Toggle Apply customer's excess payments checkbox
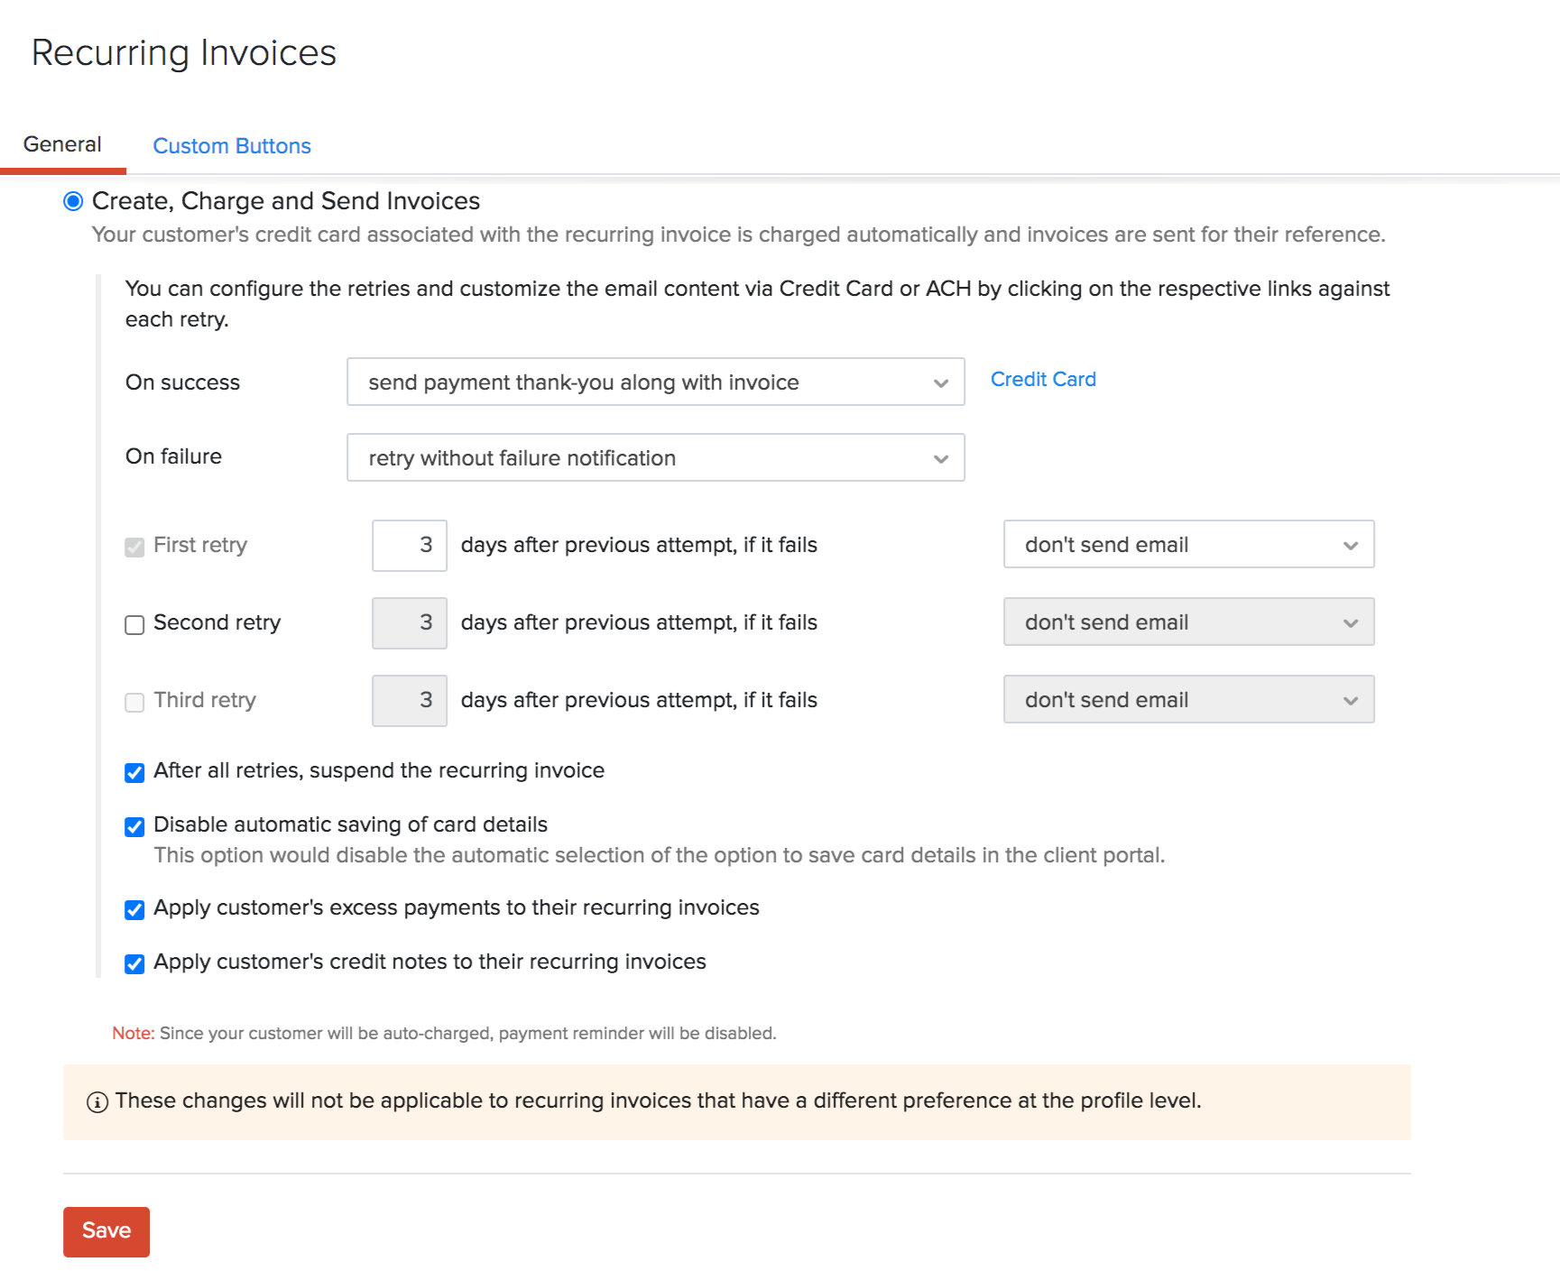This screenshot has width=1560, height=1271. [134, 910]
